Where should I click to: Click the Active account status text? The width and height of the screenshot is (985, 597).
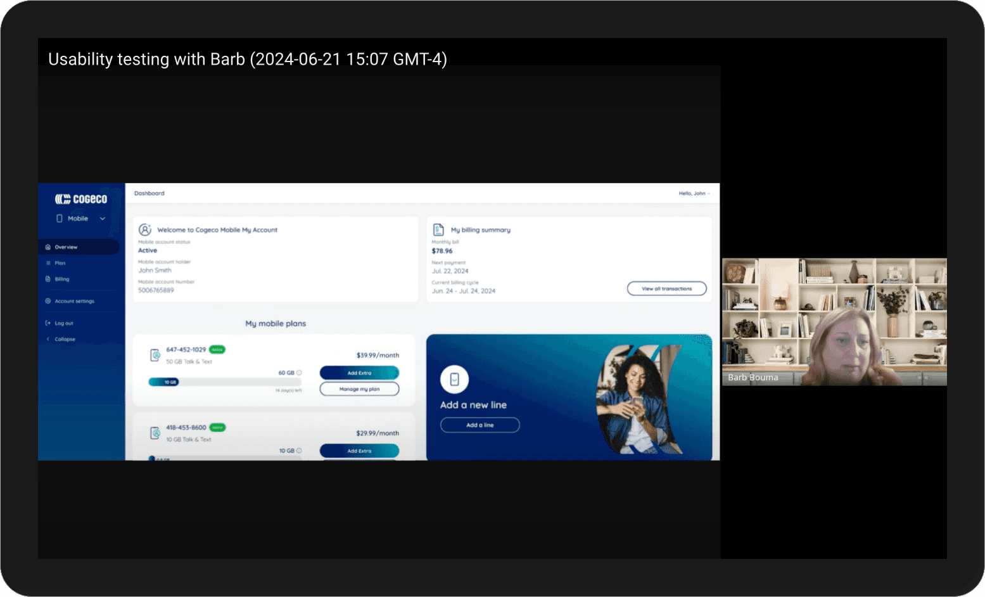[x=148, y=250]
